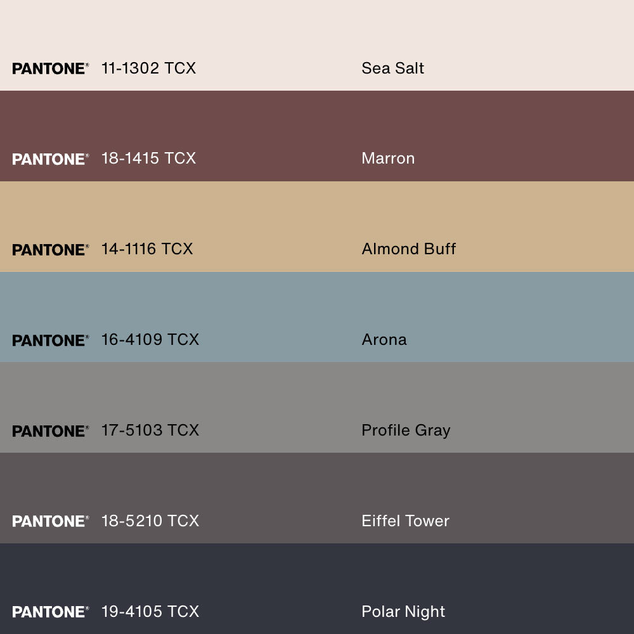Screen dimensions: 634x634
Task: Click color code 19-4105 TCX
Action: pyautogui.click(x=150, y=612)
